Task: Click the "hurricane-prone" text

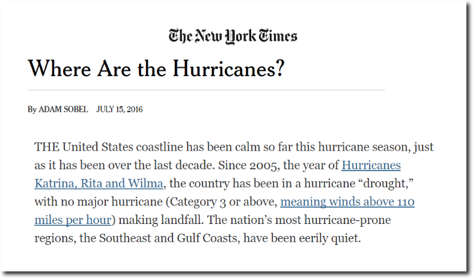Action: [x=347, y=220]
